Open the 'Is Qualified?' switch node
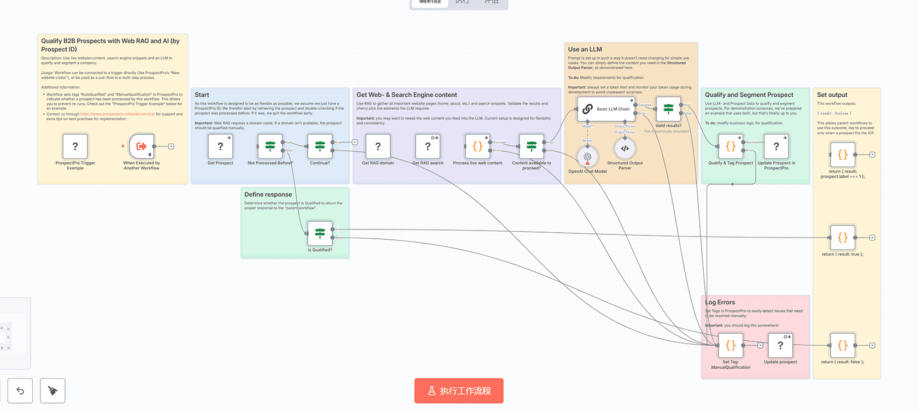The width and height of the screenshot is (918, 413). click(x=320, y=233)
